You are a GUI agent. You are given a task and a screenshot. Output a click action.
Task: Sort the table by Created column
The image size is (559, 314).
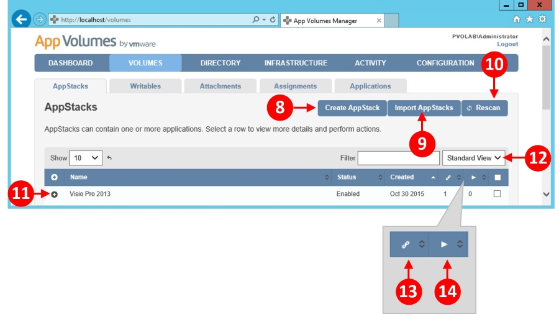click(x=411, y=177)
